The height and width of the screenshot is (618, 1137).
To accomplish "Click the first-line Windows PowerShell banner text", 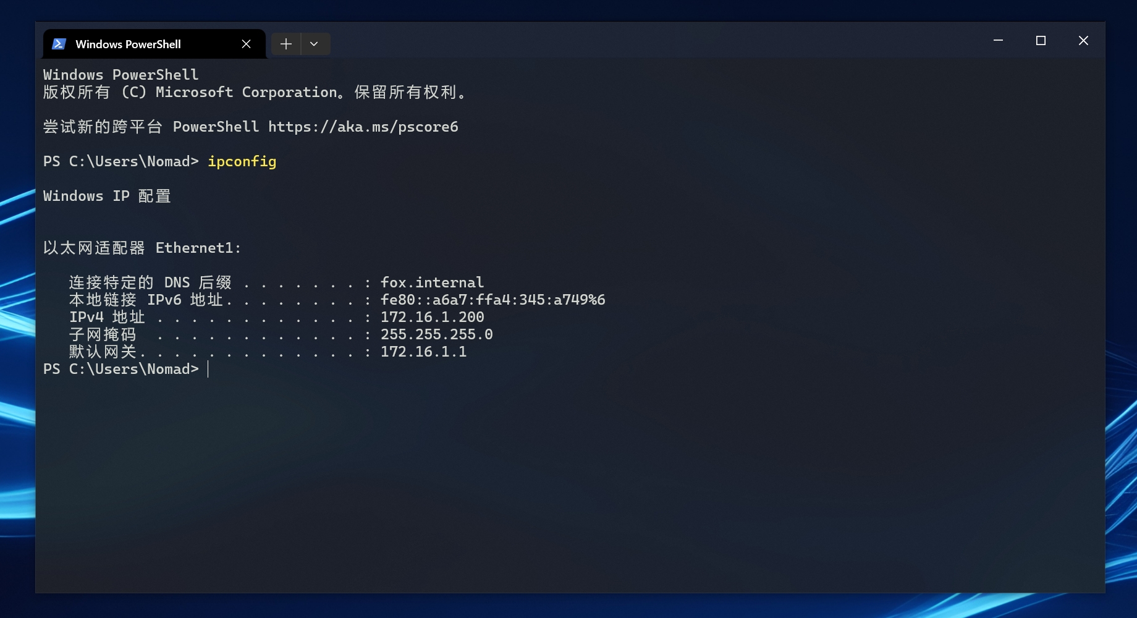I will coord(121,75).
